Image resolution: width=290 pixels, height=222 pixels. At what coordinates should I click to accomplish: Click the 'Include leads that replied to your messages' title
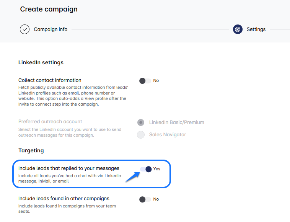click(x=69, y=168)
